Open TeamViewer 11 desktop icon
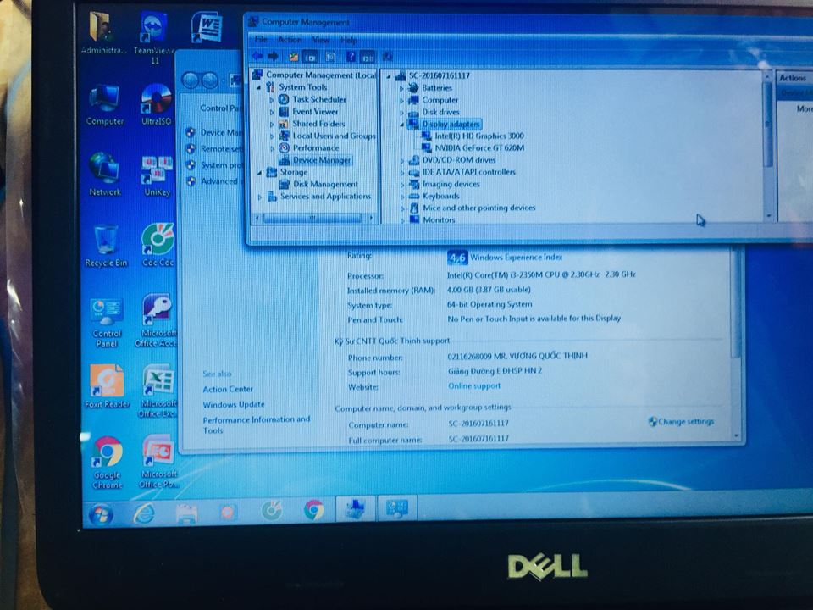813x610 pixels. point(154,38)
